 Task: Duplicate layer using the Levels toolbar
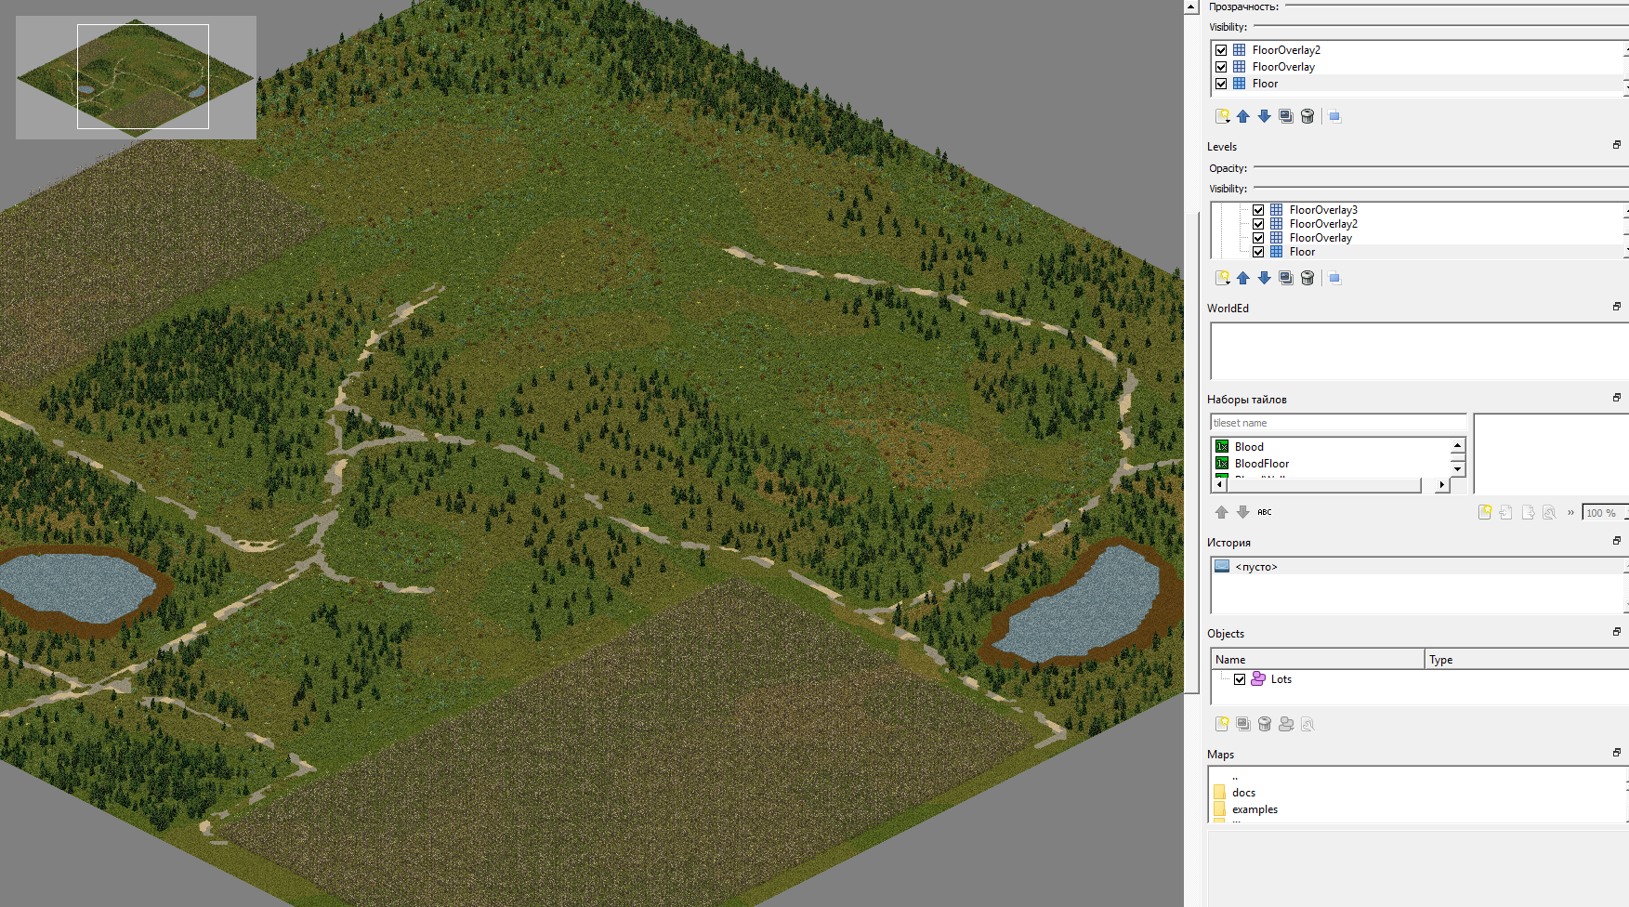coord(1286,278)
